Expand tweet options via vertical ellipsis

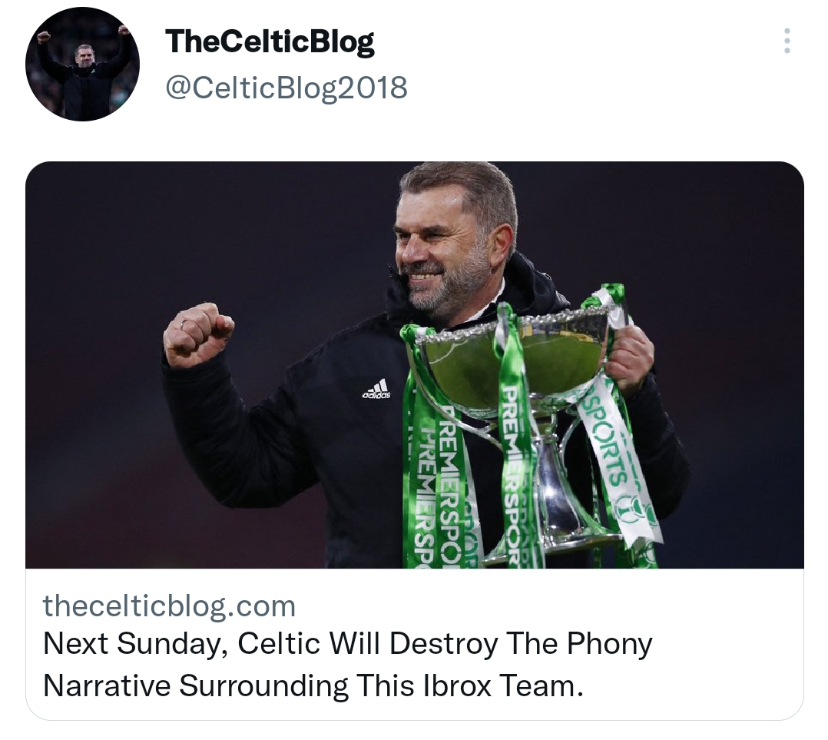point(787,41)
